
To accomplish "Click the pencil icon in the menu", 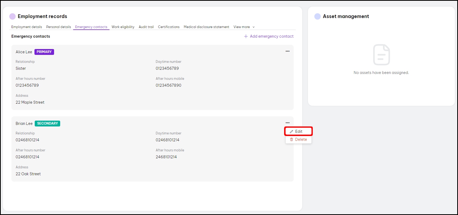I will coord(291,131).
